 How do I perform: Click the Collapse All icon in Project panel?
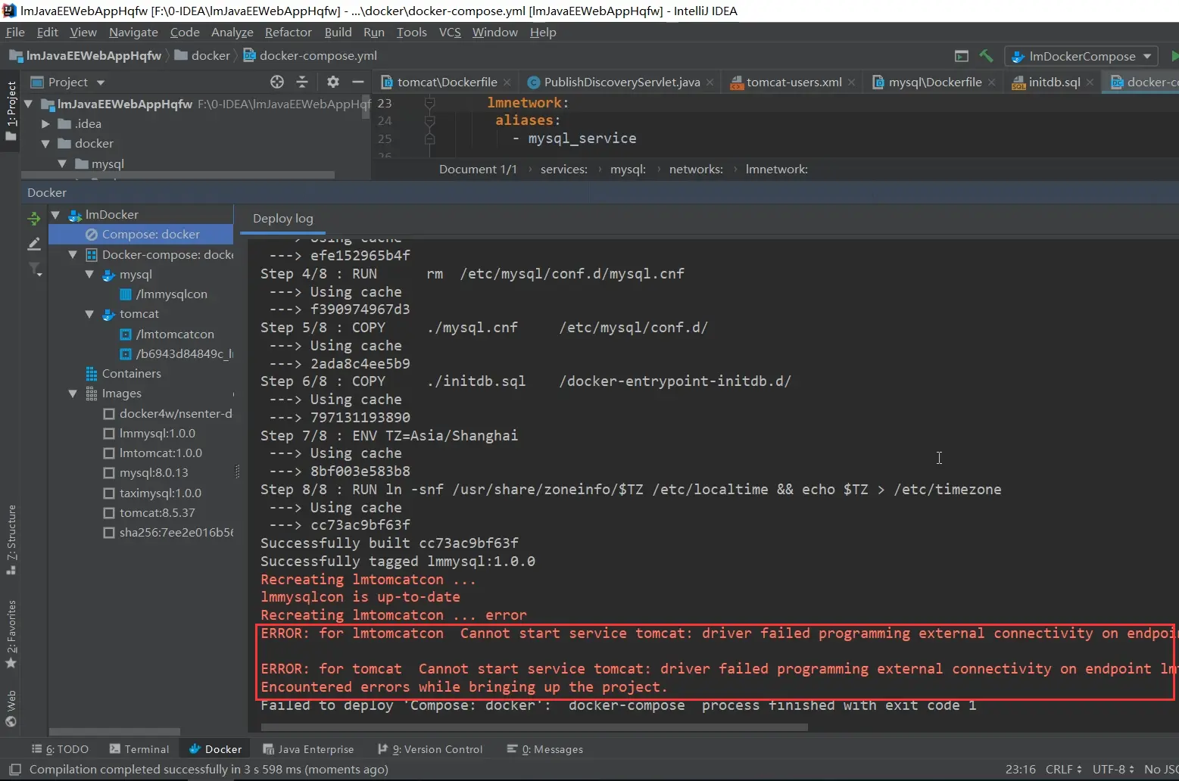click(x=302, y=82)
